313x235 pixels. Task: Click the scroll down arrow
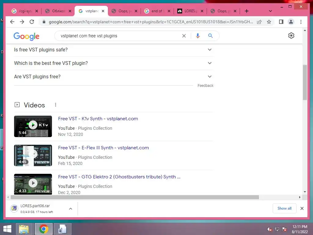click(305, 192)
